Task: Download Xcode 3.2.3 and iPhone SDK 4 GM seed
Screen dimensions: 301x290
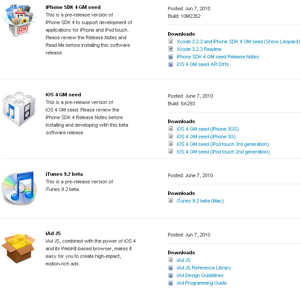Action: 238,41
